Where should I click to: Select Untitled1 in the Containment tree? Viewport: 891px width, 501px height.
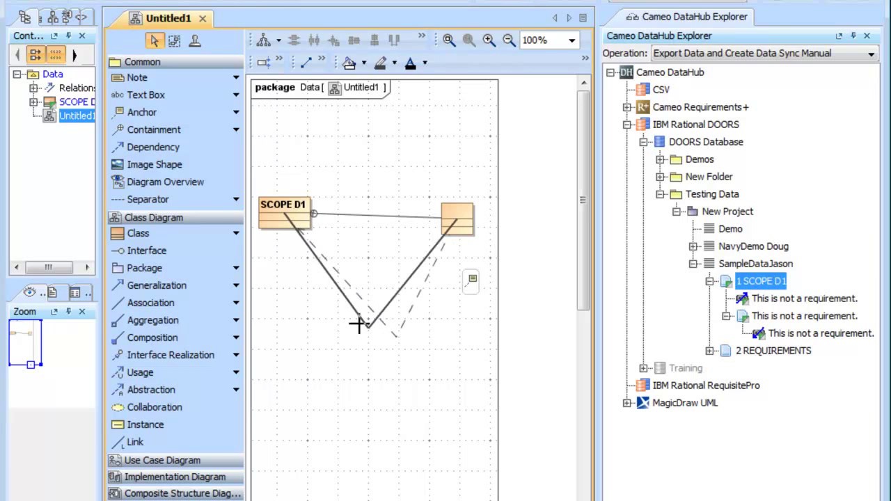[x=77, y=116]
